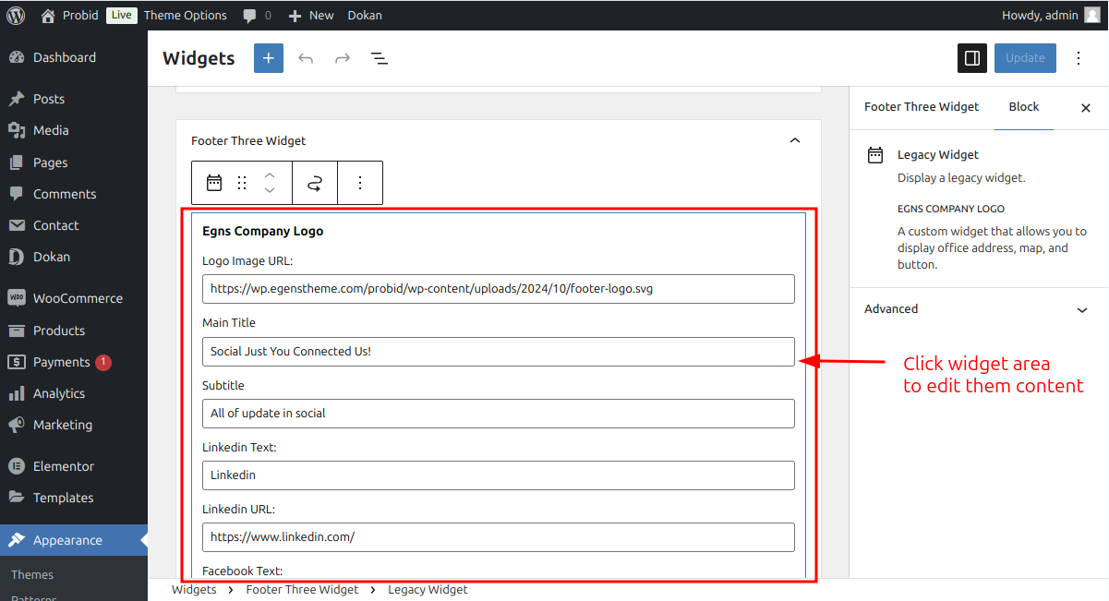
Task: Open the three-dot options menu beside Update
Action: point(1079,58)
